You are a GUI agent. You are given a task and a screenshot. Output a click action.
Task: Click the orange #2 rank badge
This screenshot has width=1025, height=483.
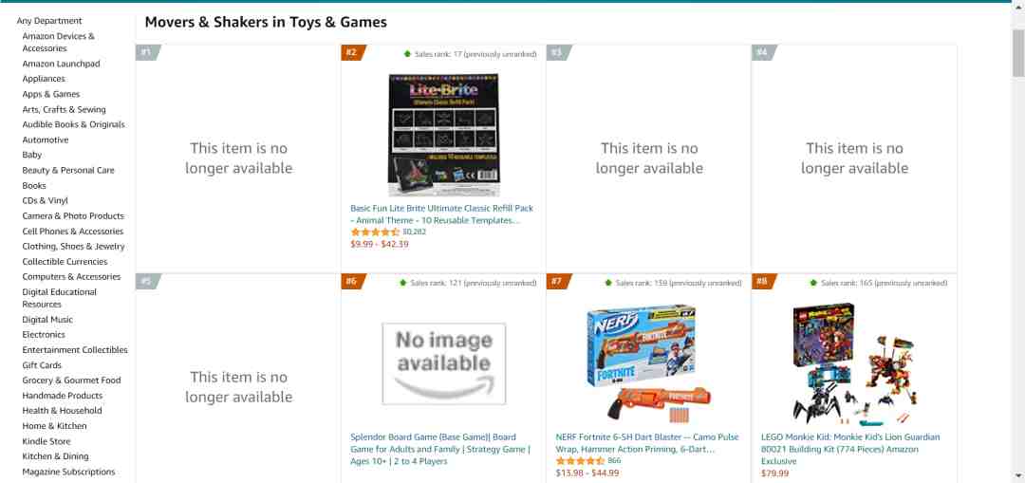353,52
